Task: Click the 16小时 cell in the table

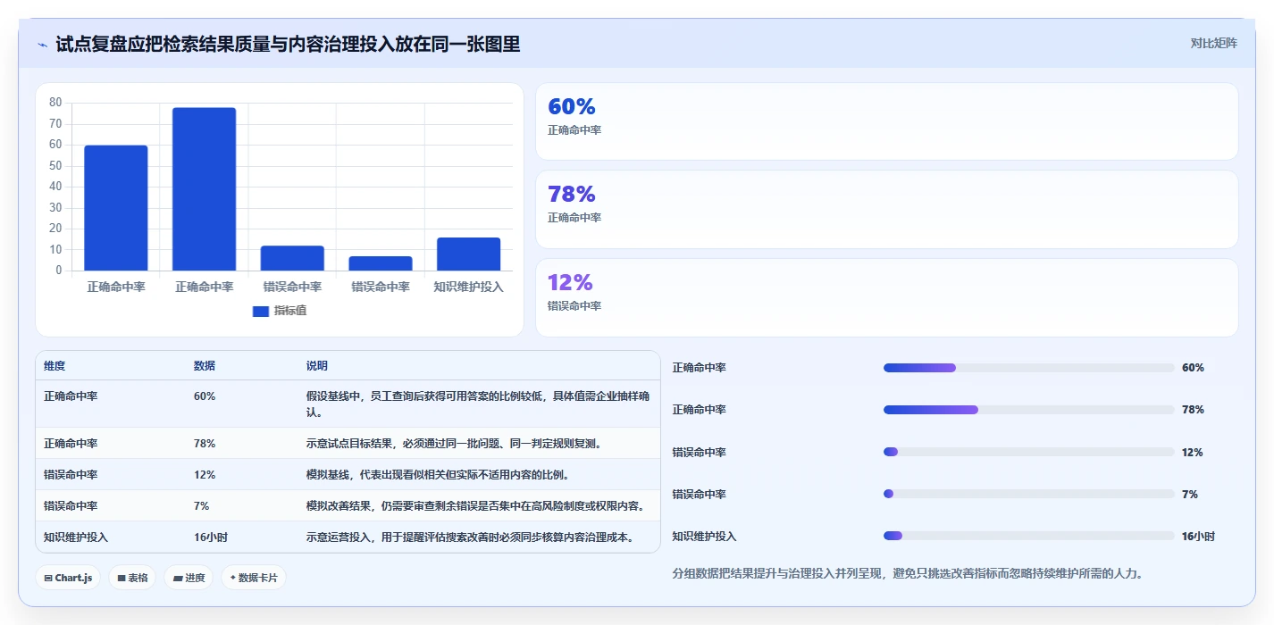Action: [211, 537]
